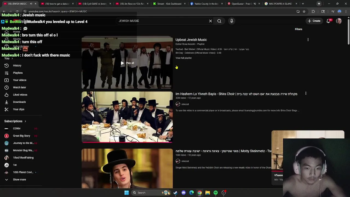350x197 pixels.
Task: Open Steam from the taskbar
Action: pyautogui.click(x=175, y=193)
